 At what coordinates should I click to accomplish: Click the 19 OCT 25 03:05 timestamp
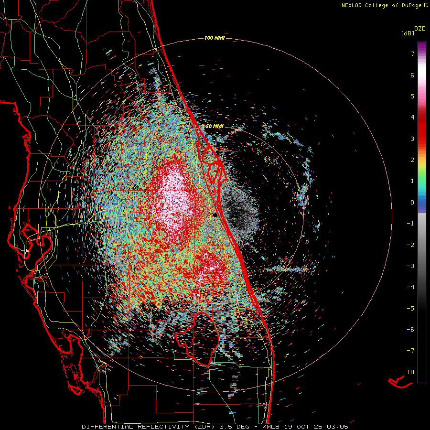[x=315, y=427]
